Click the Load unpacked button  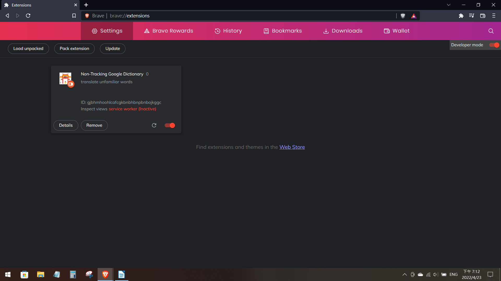coord(28,49)
